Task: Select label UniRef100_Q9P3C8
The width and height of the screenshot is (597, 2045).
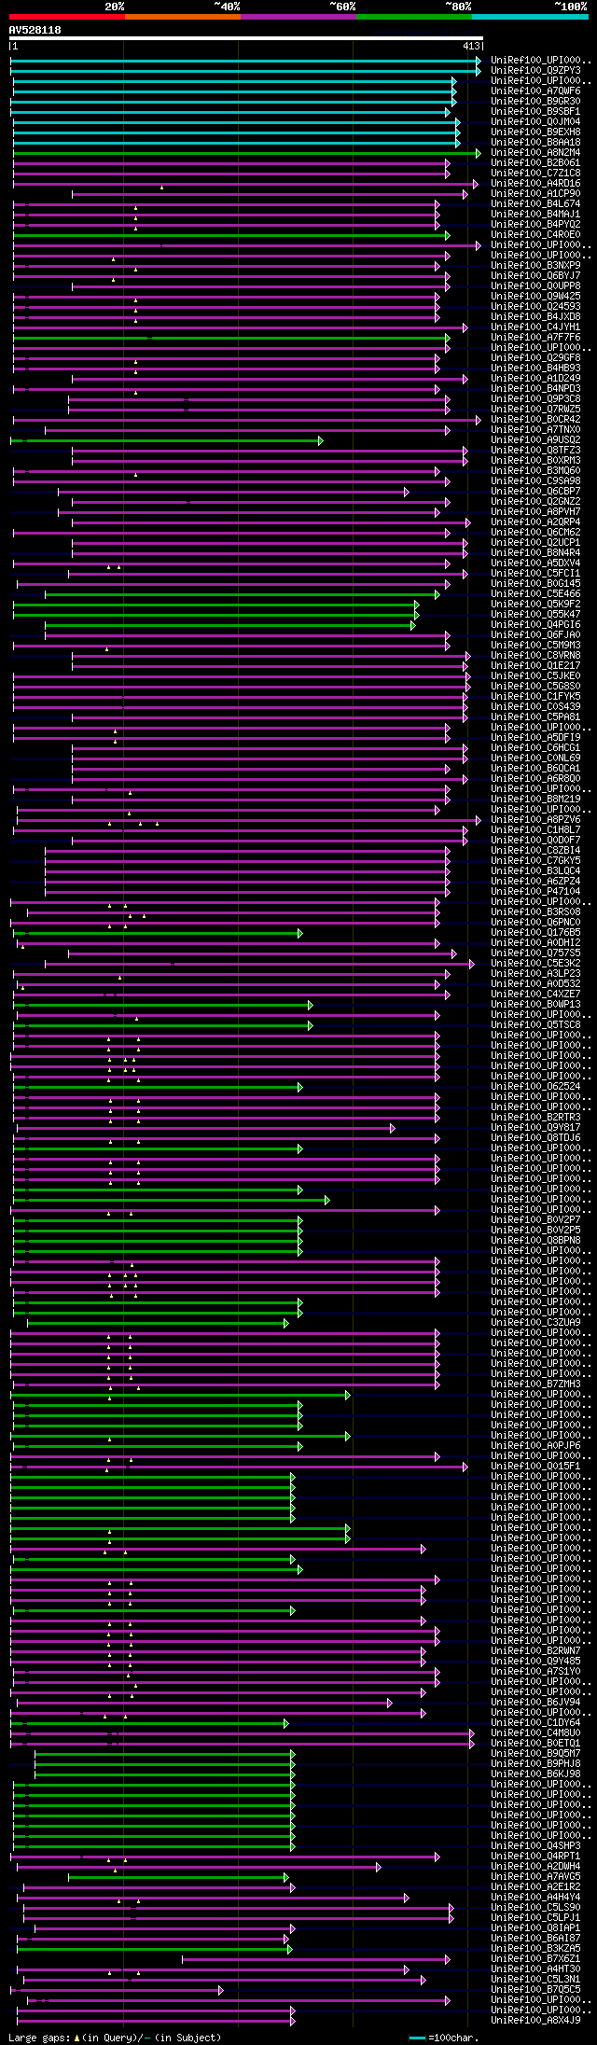Action: [535, 398]
